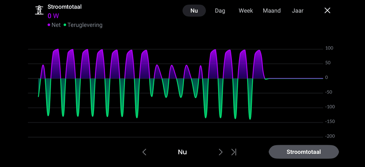Click the Stroomtotaal title text
This screenshot has width=365, height=167.
pyautogui.click(x=64, y=7)
